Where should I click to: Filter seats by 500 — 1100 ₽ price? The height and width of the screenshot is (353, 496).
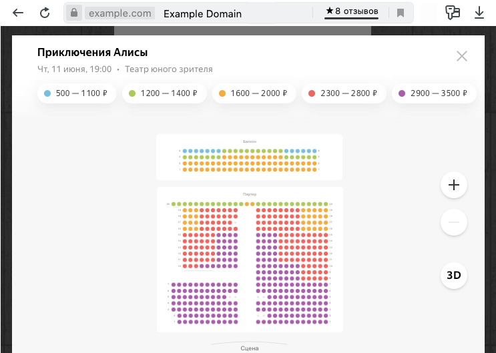point(76,93)
